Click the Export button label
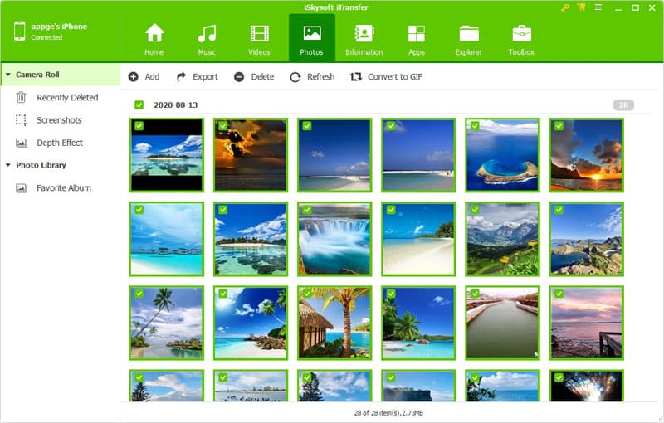This screenshot has height=423, width=664. point(205,76)
